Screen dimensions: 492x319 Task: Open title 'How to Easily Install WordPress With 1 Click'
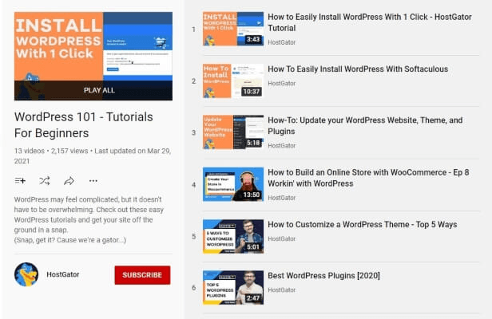[x=370, y=22]
